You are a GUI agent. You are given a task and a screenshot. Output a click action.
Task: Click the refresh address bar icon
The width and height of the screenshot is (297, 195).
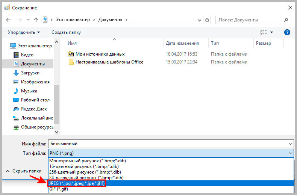[208, 20]
